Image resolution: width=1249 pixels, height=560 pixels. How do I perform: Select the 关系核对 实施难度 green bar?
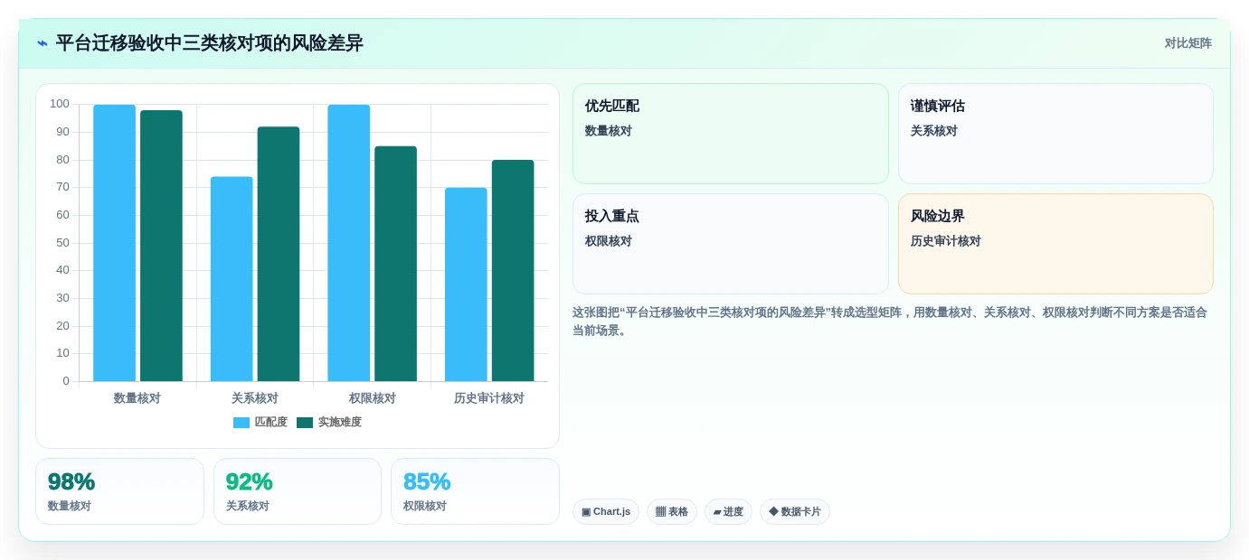pos(279,254)
